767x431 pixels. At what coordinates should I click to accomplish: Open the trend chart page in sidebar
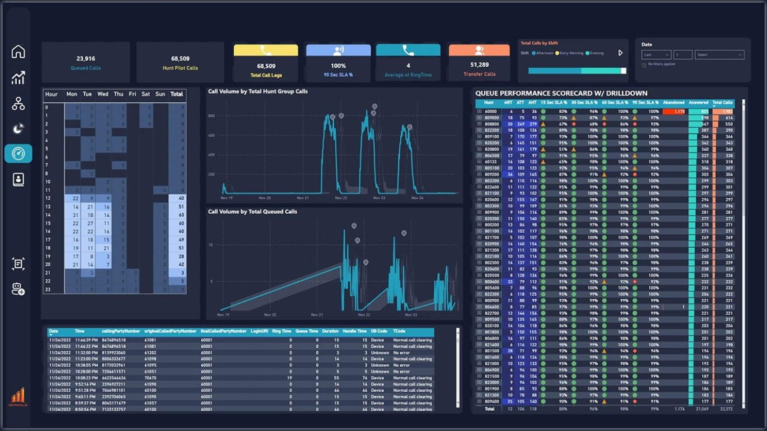pos(18,77)
